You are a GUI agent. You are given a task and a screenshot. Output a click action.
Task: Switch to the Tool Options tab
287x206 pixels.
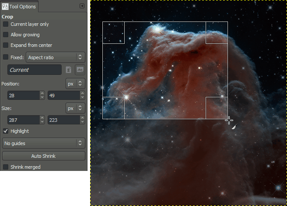(x=20, y=7)
